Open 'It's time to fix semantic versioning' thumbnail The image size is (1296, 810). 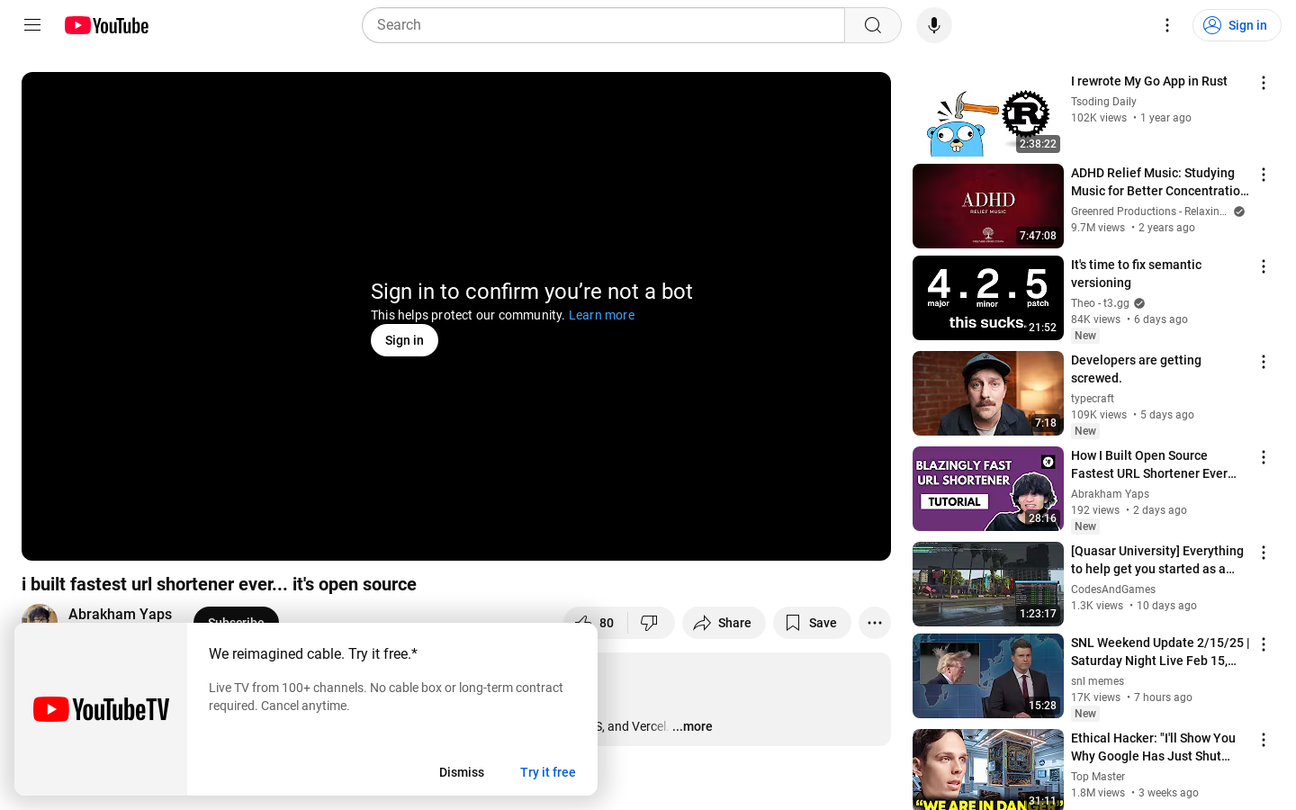point(988,298)
